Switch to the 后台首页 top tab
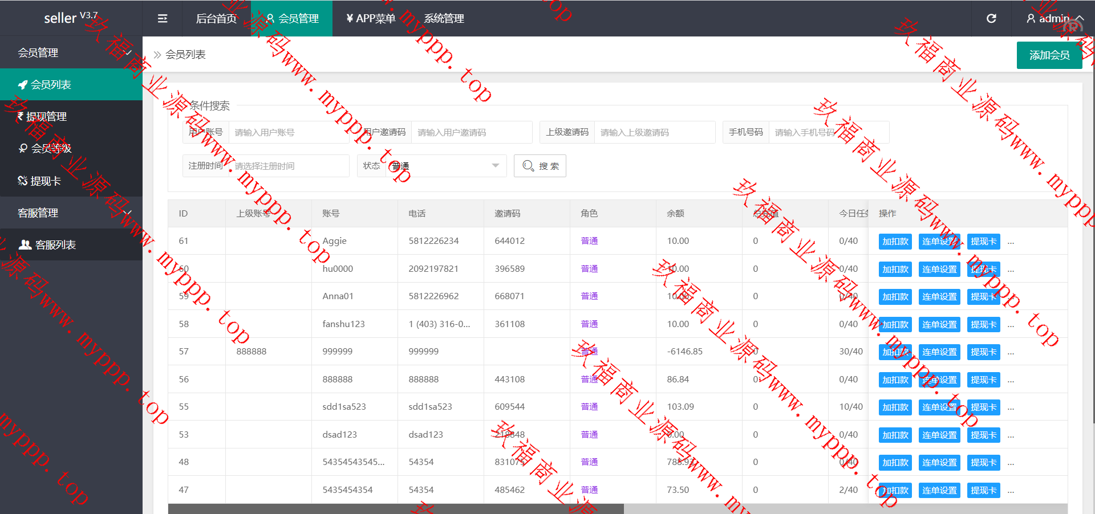Image resolution: width=1095 pixels, height=514 pixels. [216, 19]
